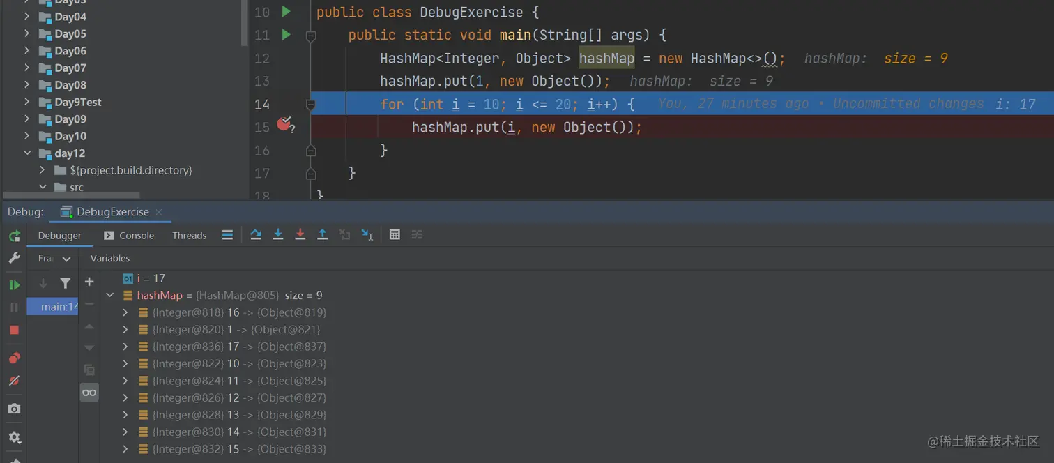Select the Day06 folder in project tree

tap(70, 51)
